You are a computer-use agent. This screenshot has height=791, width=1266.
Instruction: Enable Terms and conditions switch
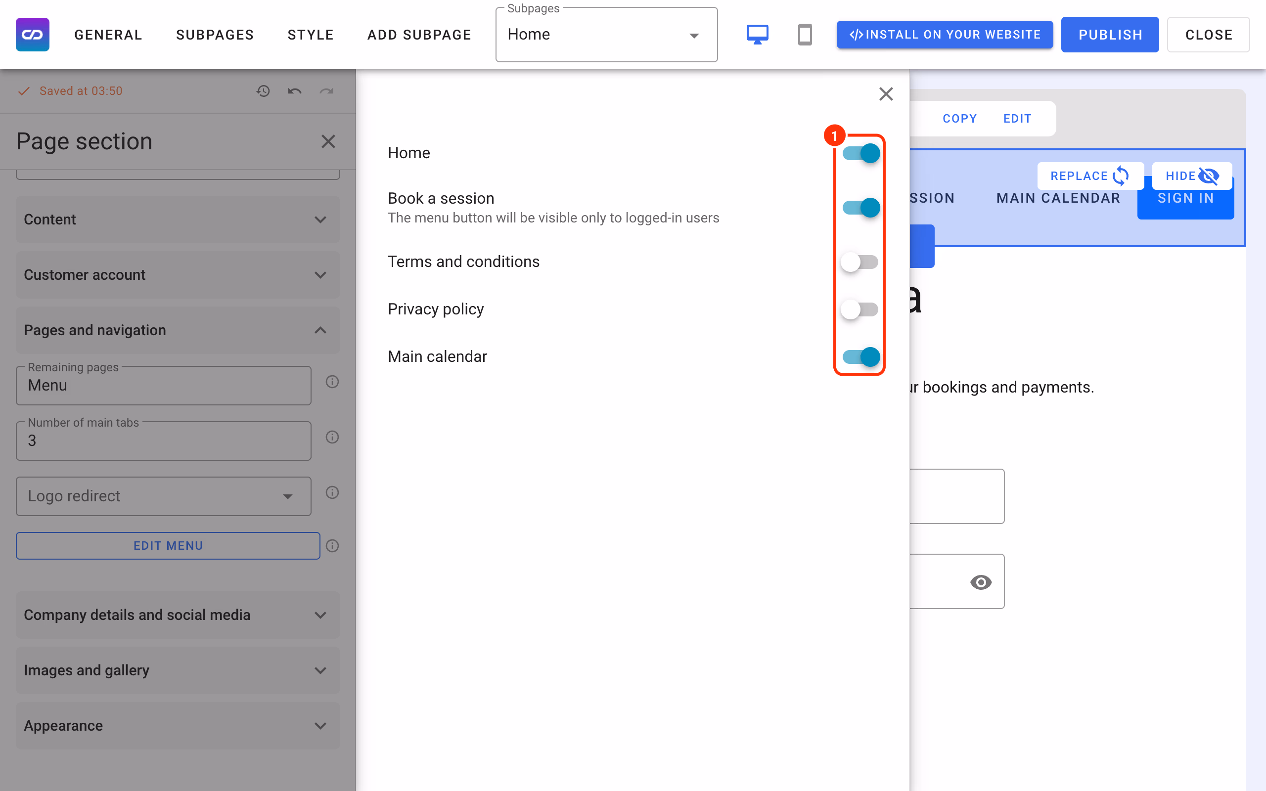[859, 262]
